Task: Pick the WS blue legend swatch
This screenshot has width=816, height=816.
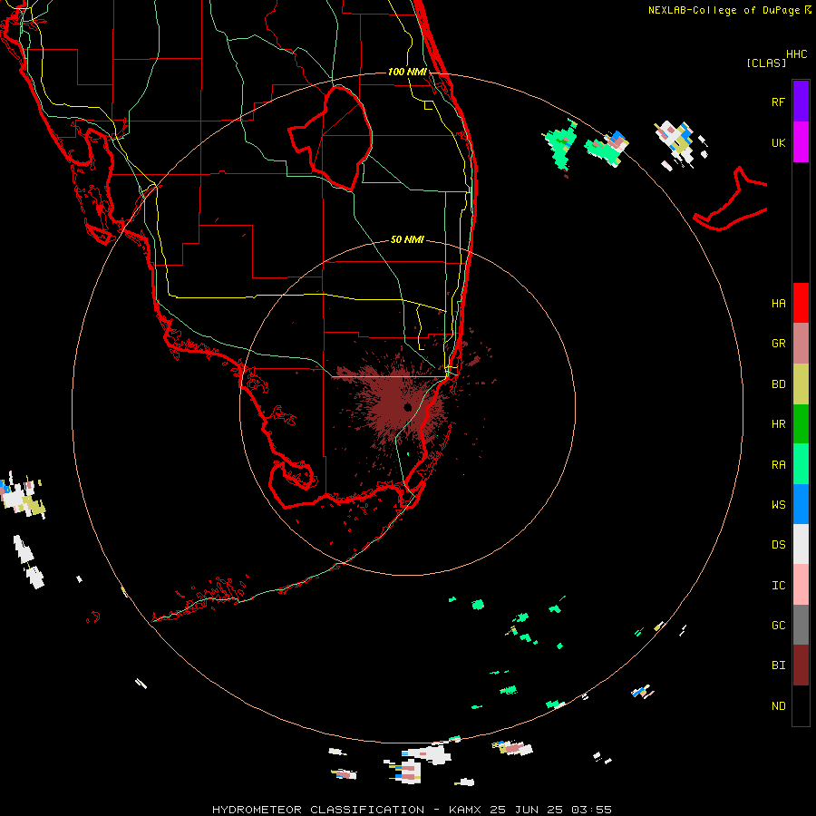Action: (801, 504)
